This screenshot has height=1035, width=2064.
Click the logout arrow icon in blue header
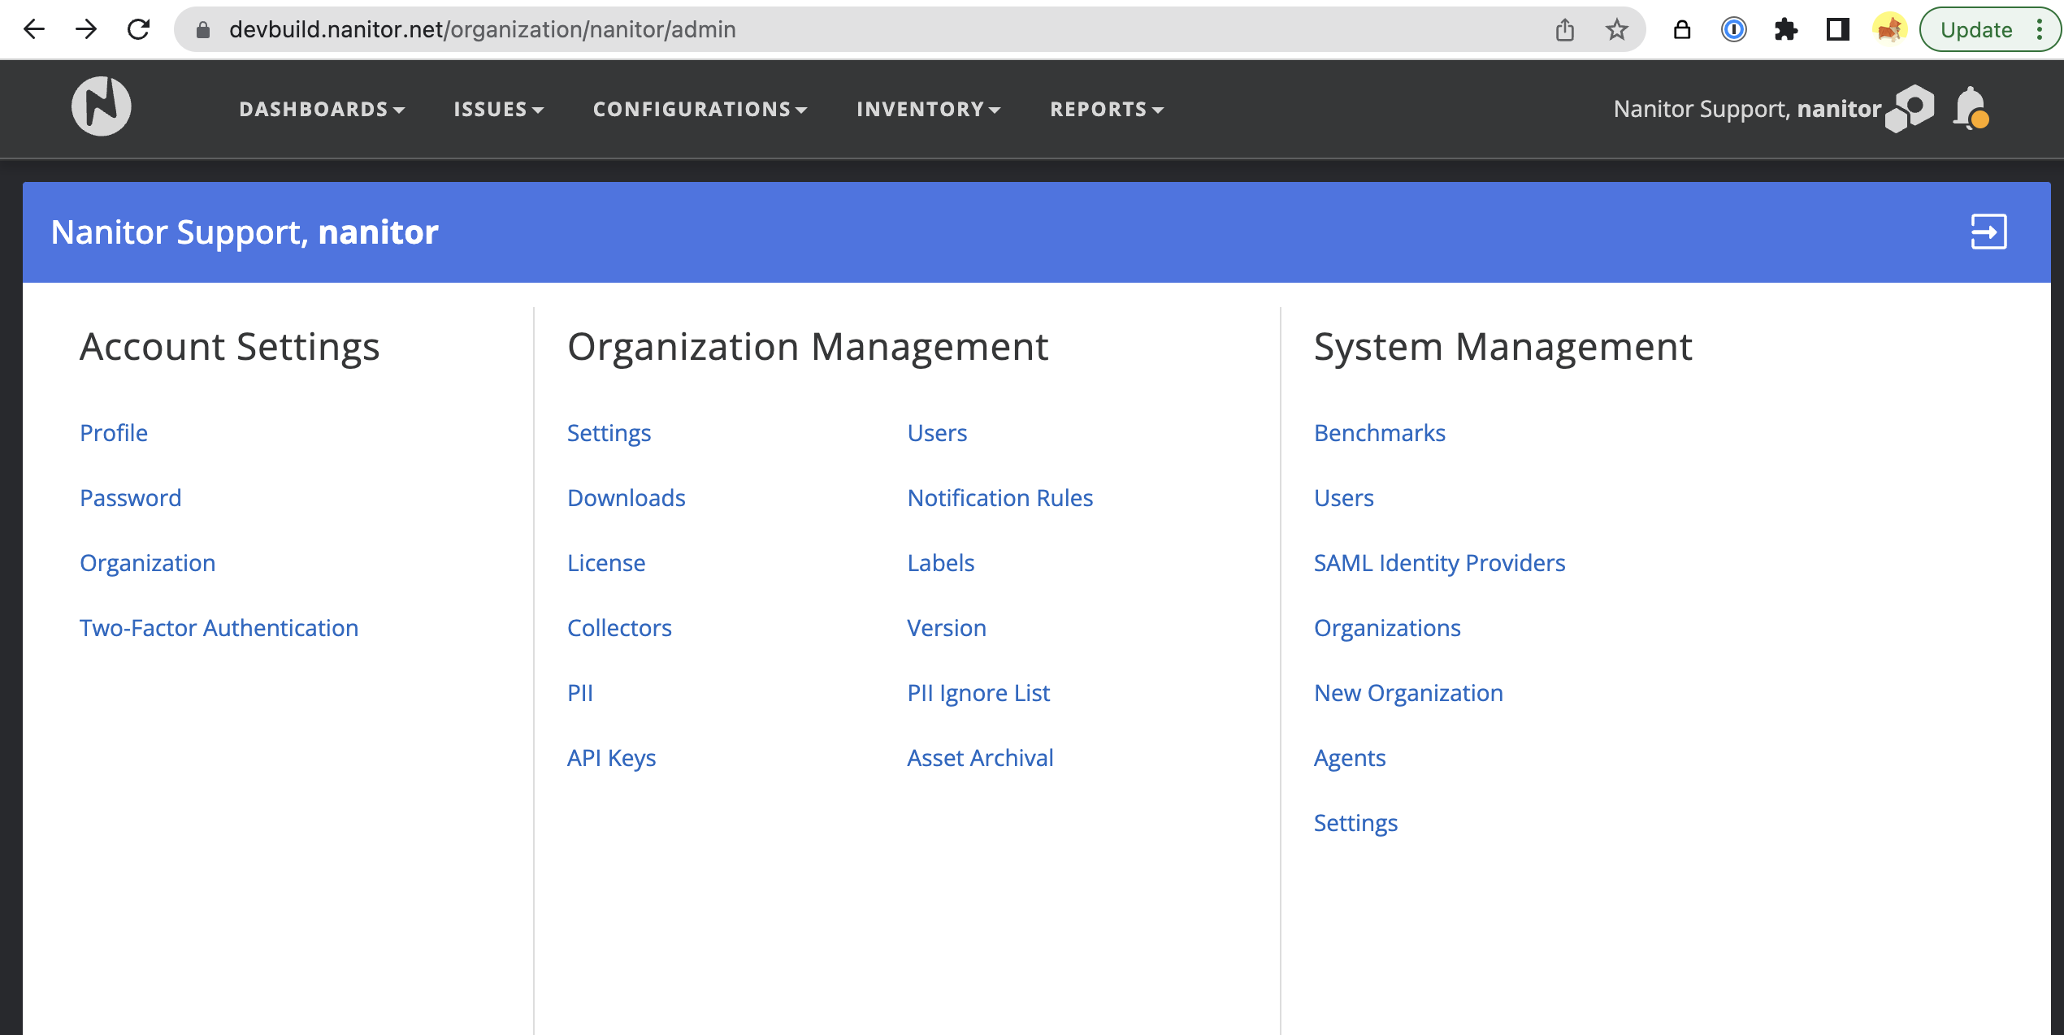point(1988,232)
